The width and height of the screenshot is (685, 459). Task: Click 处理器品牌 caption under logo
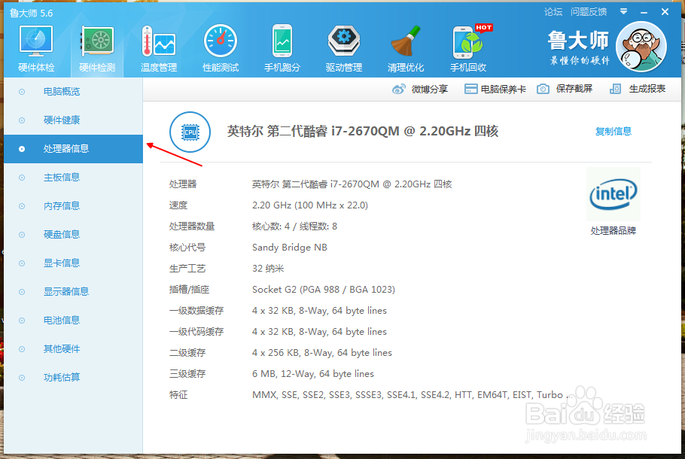click(613, 230)
